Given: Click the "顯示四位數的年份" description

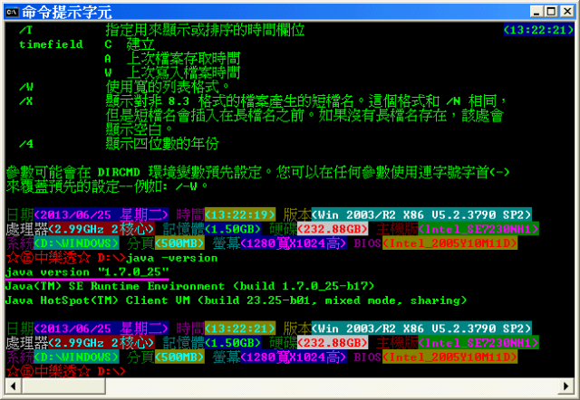Looking at the screenshot, I should [x=162, y=144].
